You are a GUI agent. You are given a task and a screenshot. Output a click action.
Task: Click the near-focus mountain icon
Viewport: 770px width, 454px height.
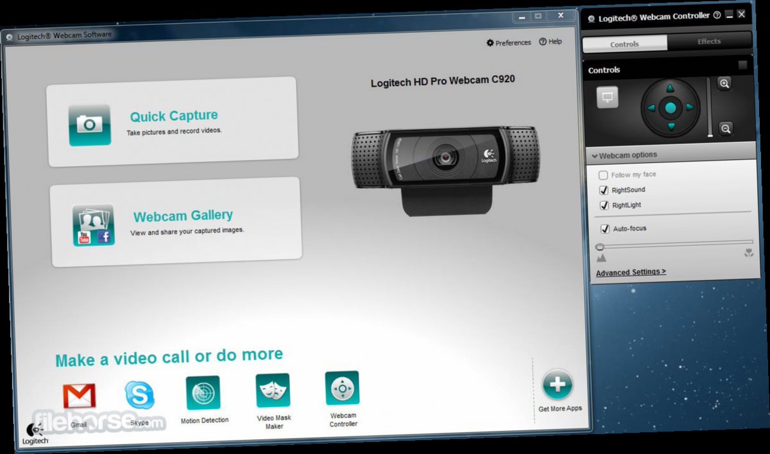pos(601,258)
